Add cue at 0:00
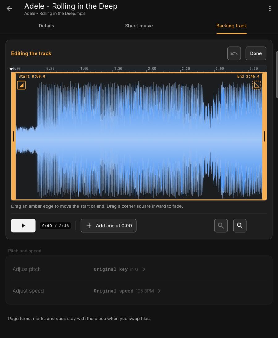The width and height of the screenshot is (278, 338). click(x=108, y=226)
